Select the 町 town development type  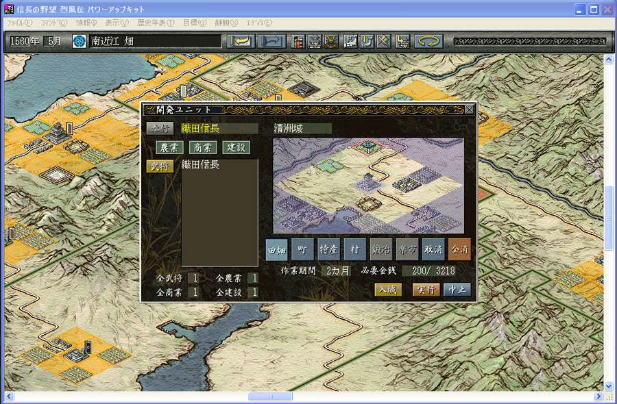303,249
